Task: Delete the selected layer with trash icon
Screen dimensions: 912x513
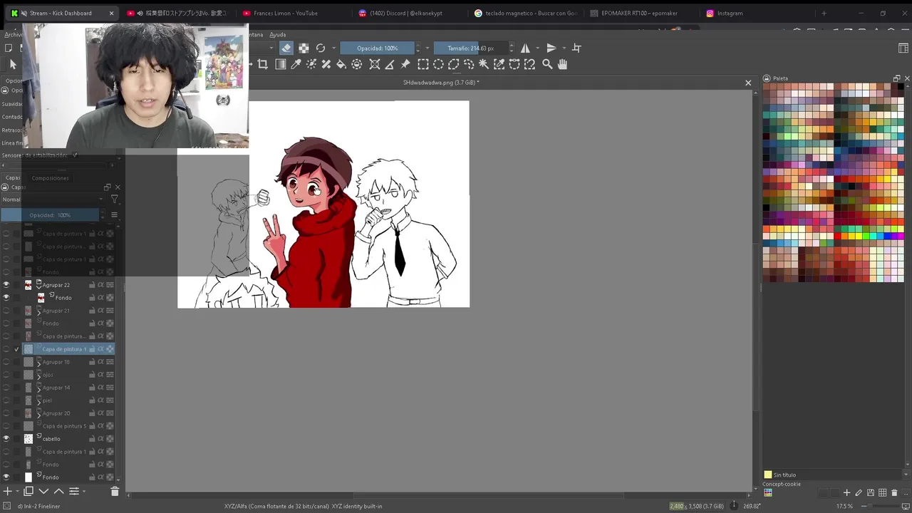Action: pos(115,491)
